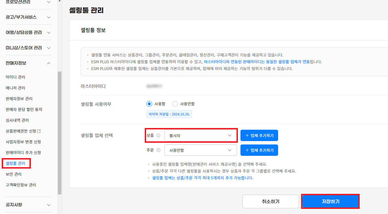This screenshot has width=388, height=214.
Task: Open 셀링툴 관리 in the sidebar
Action: coord(16,163)
